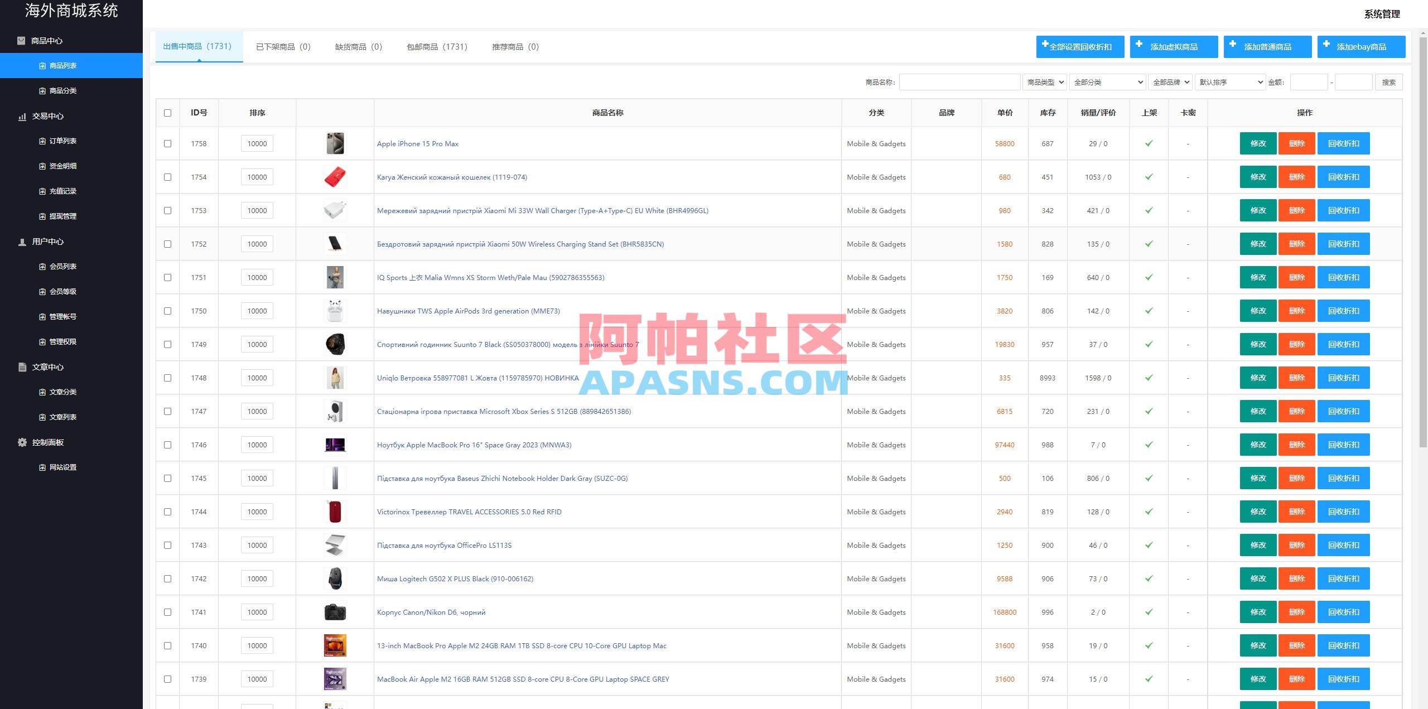
Task: Switch to the 已下架商品 tab
Action: pyautogui.click(x=283, y=47)
